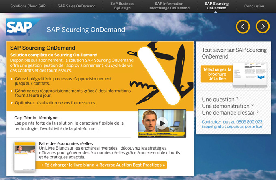Open the SAP Sales OnDemand tab

pyautogui.click(x=77, y=6)
